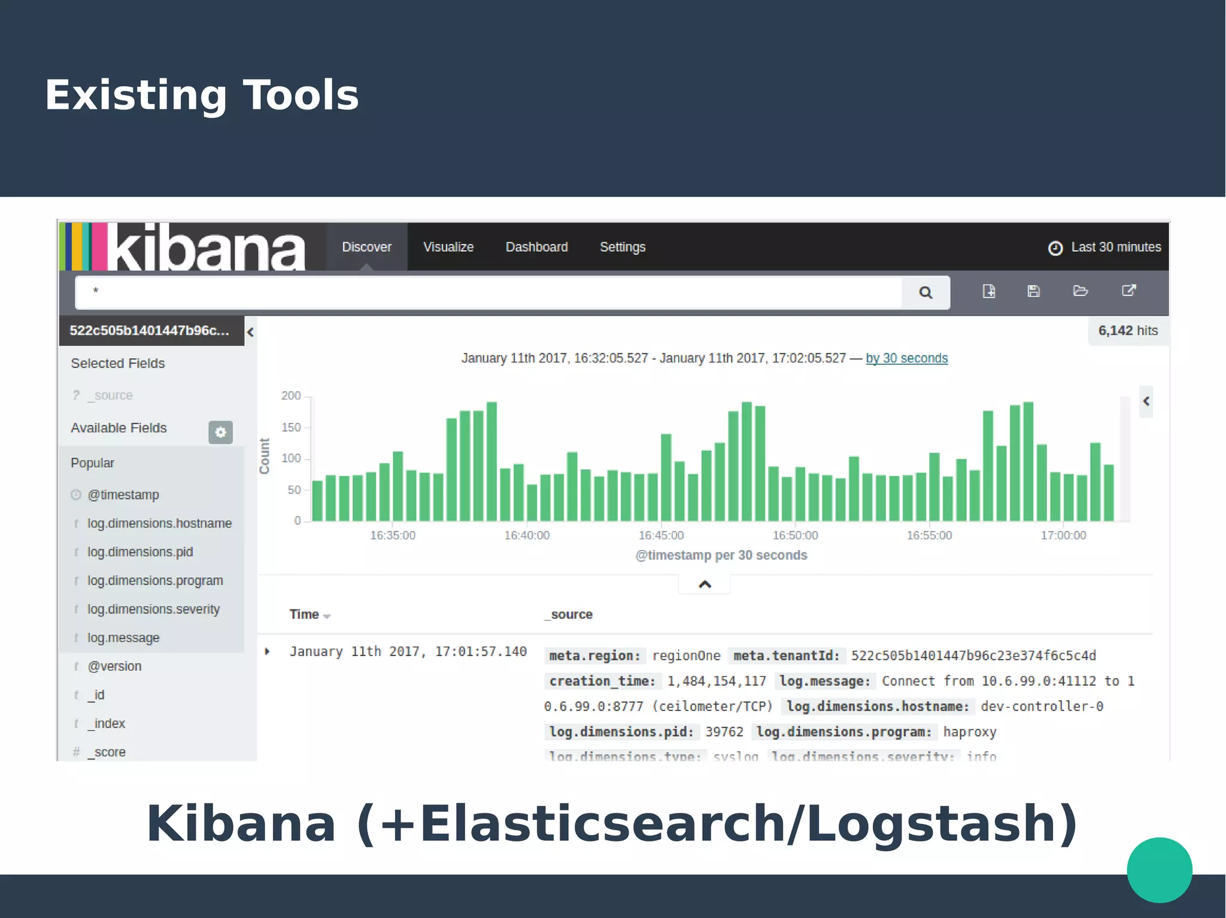
Task: Select the @version field
Action: pyautogui.click(x=114, y=666)
